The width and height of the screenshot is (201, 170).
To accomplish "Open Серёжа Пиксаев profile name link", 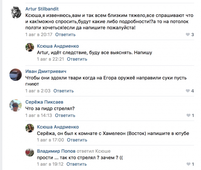I will coord(44,102).
